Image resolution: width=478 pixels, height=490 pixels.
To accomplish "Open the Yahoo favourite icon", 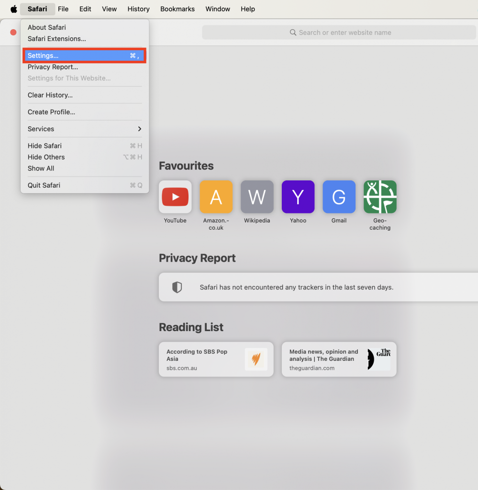I will 298,197.
